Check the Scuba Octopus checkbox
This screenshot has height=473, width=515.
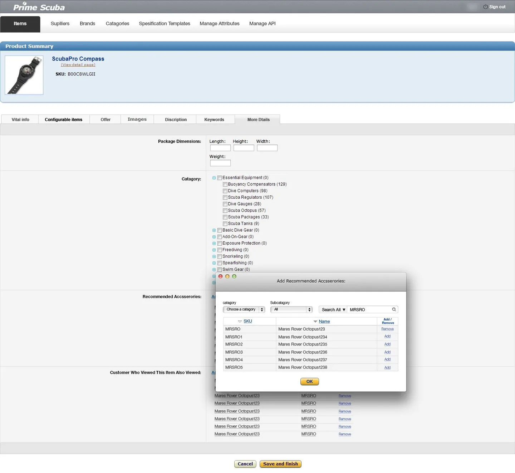pos(225,211)
